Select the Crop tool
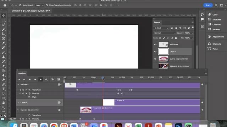 click(3, 34)
